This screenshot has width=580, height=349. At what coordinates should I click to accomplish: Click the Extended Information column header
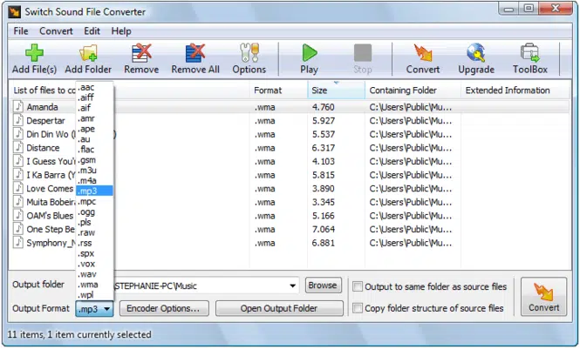point(515,91)
